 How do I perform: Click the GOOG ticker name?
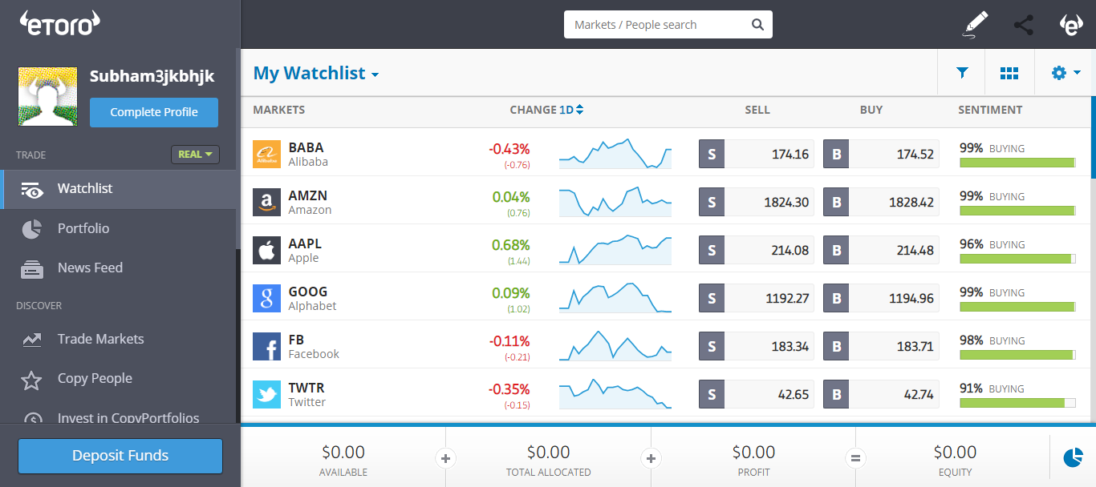point(308,292)
